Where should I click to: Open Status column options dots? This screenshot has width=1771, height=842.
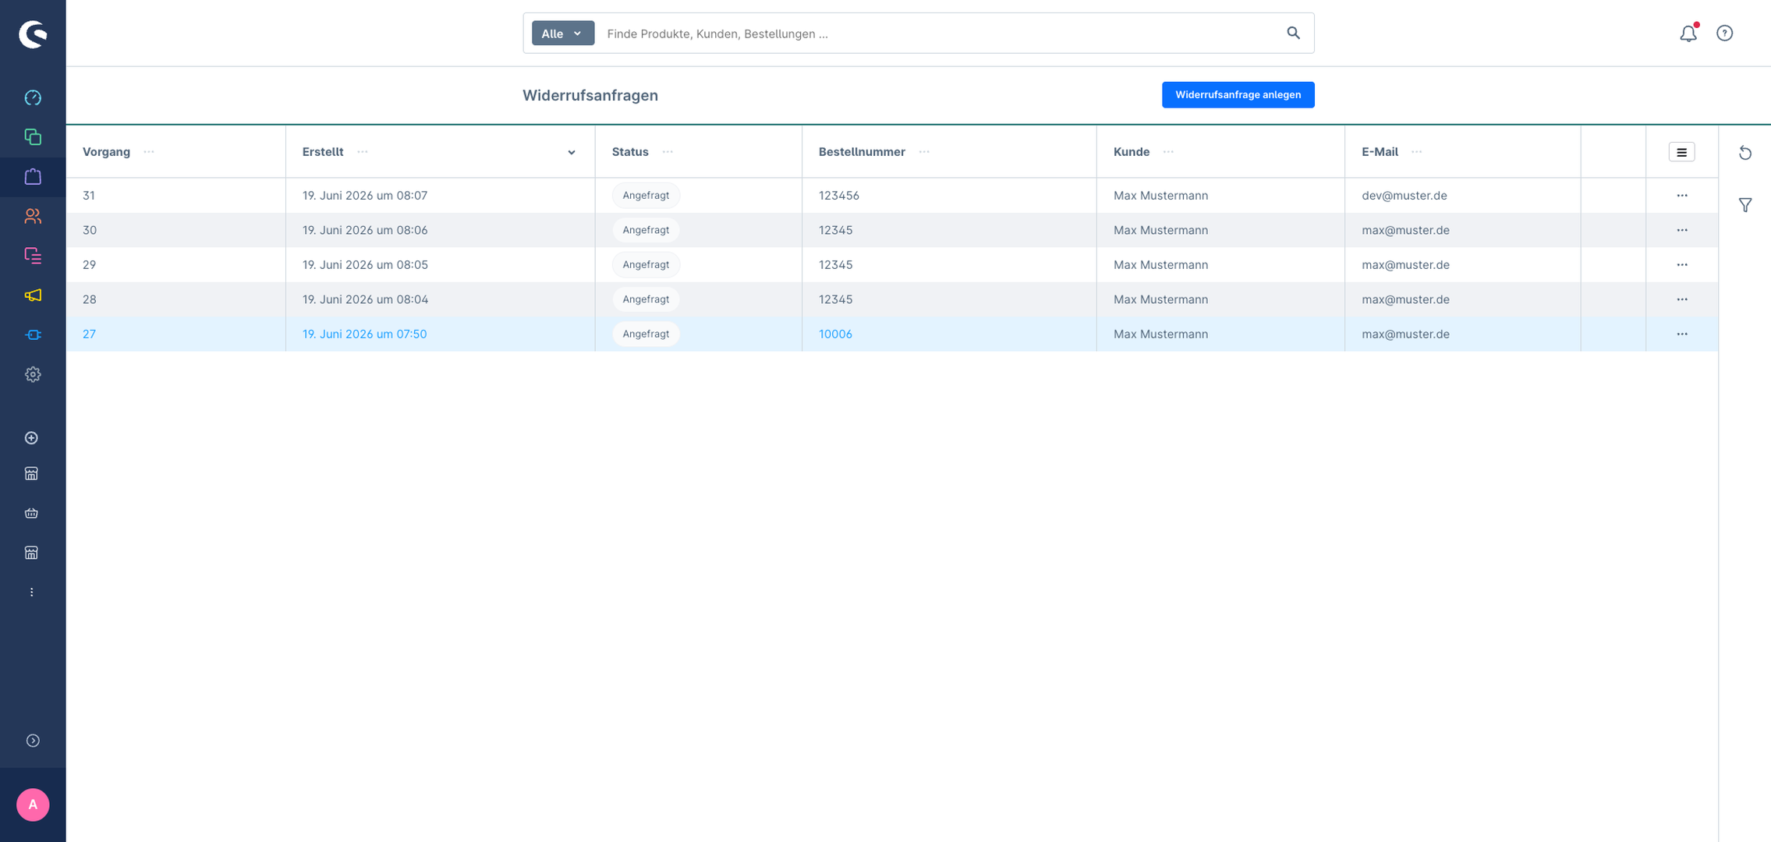668,152
